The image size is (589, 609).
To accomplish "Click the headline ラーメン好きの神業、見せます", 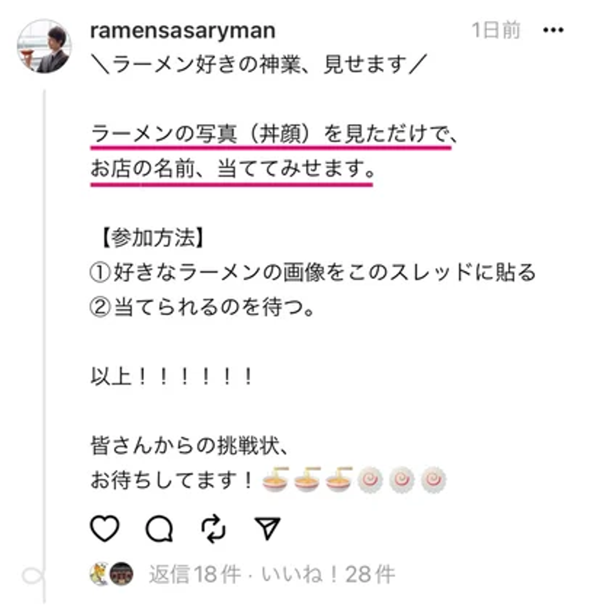I will point(259,65).
